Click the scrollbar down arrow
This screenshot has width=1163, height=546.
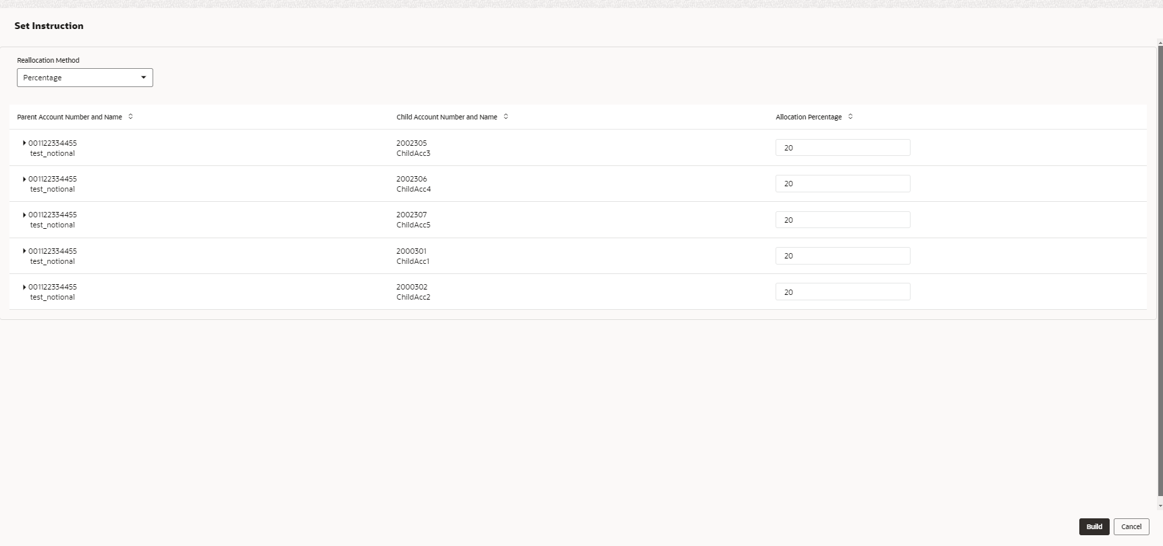tap(1160, 506)
